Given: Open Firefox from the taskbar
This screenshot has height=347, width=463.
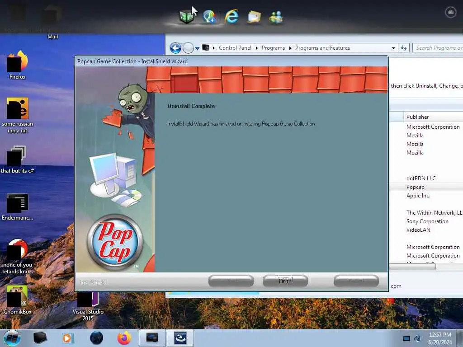Looking at the screenshot, I should pyautogui.click(x=124, y=338).
